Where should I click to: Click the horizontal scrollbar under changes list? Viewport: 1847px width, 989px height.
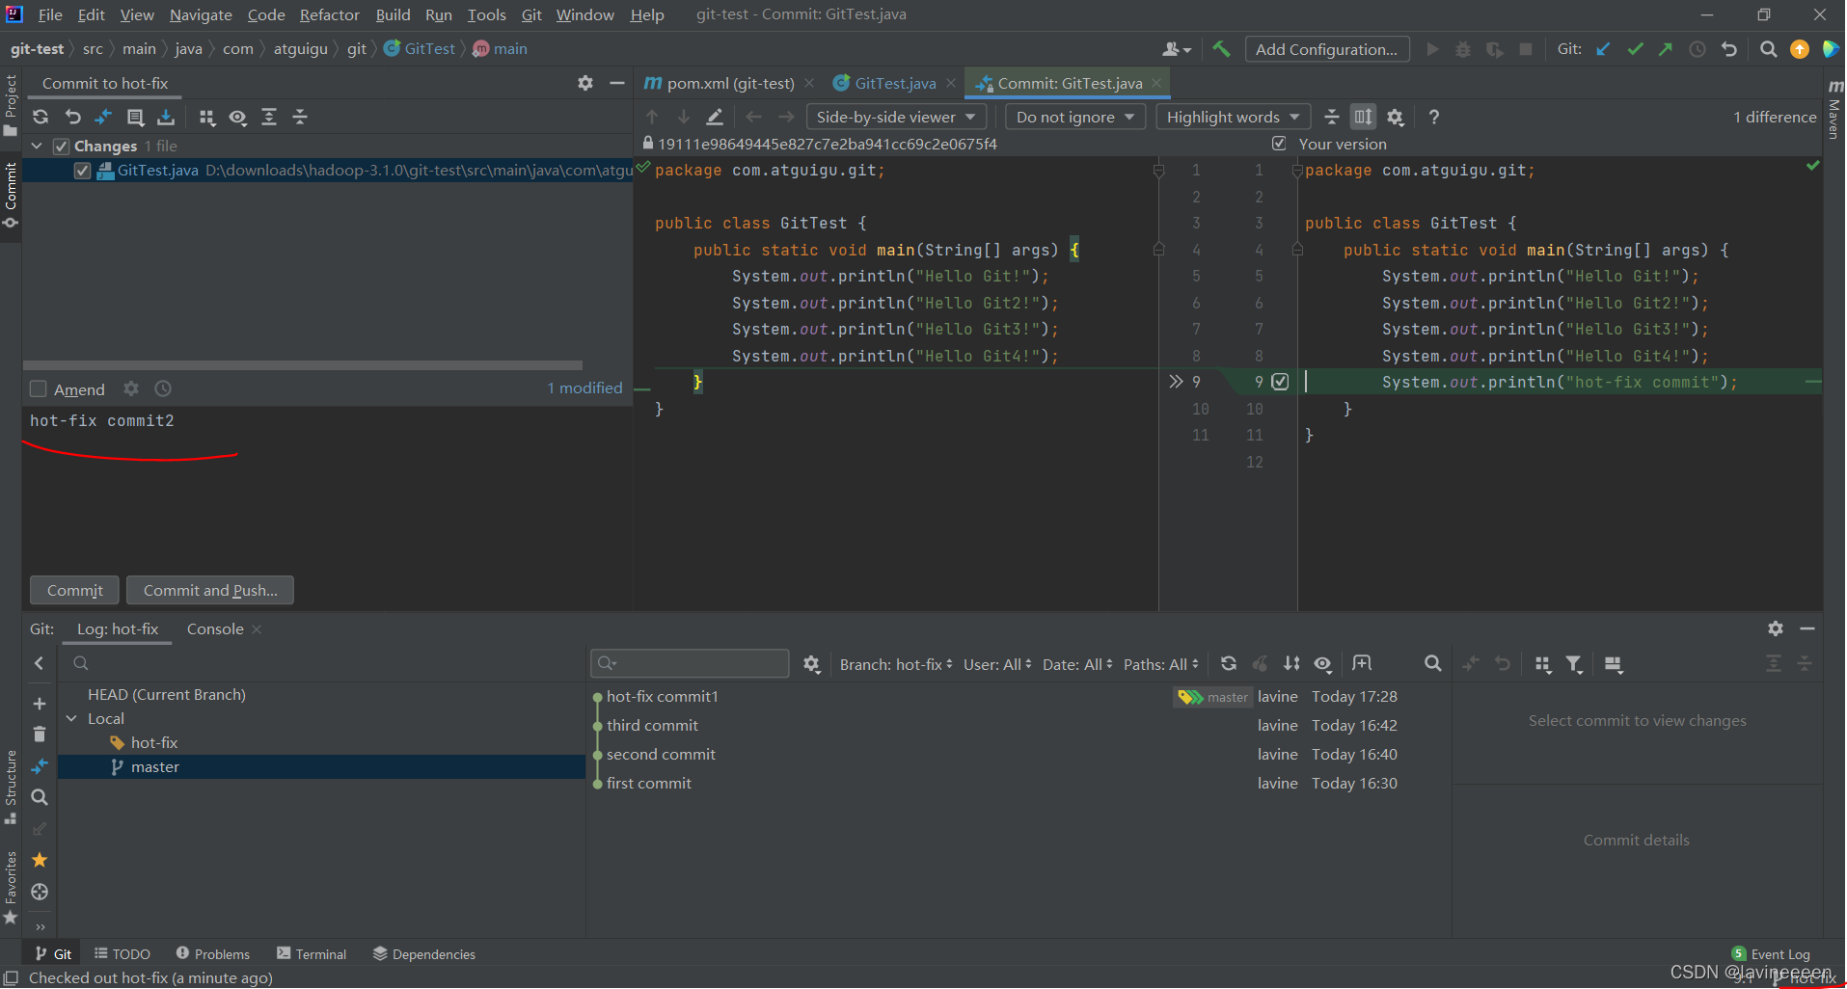pos(302,365)
